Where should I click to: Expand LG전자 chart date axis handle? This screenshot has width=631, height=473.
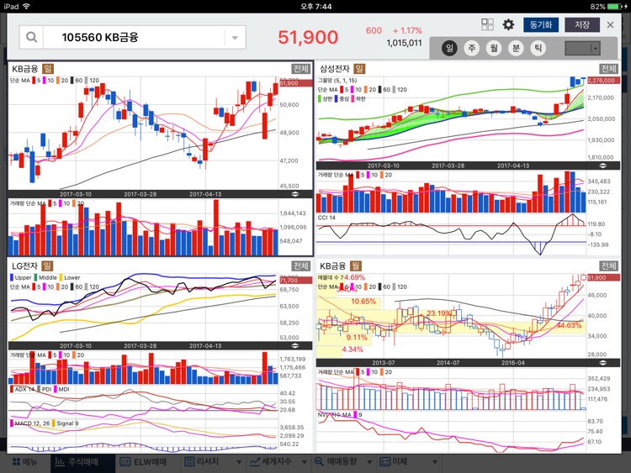click(x=295, y=345)
